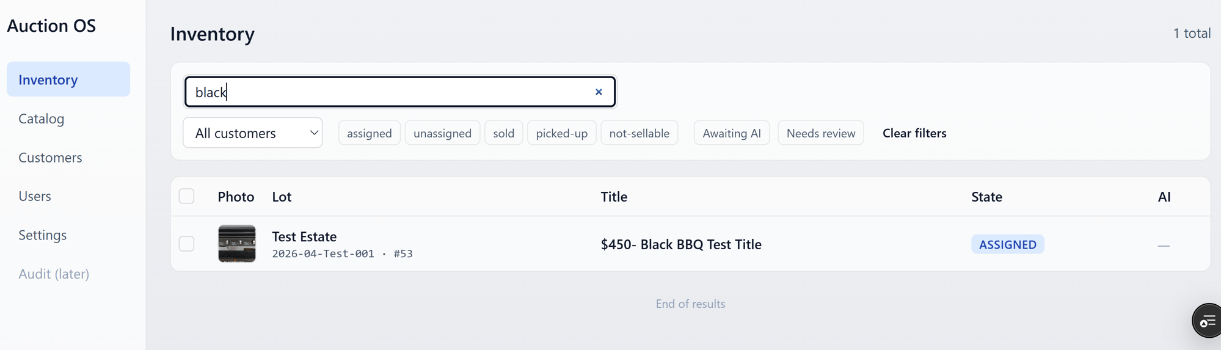1221x350 pixels.
Task: Clear the search text with the X icon
Action: pos(599,92)
